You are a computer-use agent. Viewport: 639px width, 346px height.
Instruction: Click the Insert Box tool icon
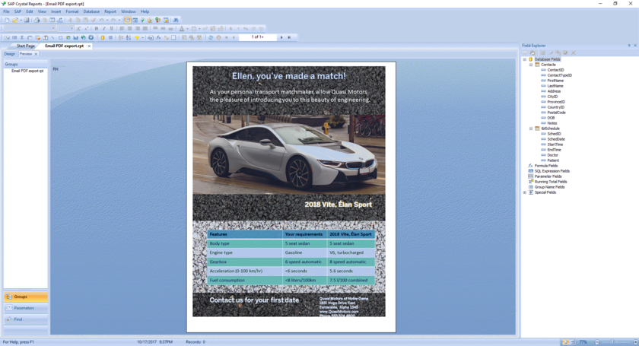coord(60,37)
